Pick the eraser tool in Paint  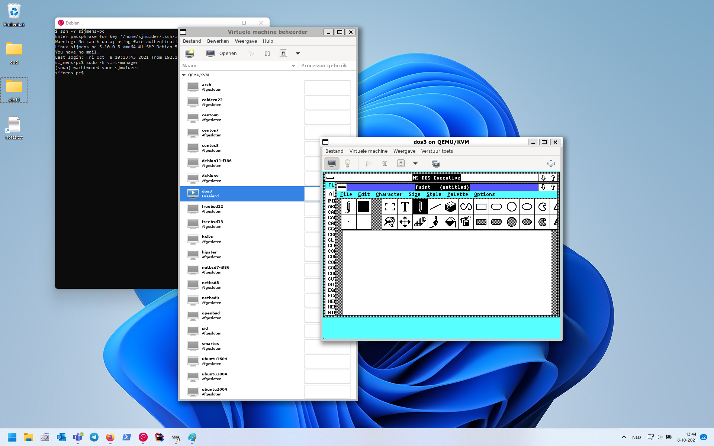[x=420, y=222]
